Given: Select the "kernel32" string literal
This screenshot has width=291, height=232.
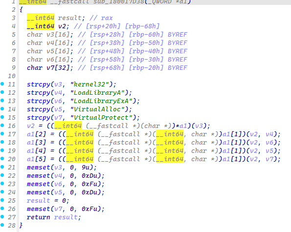Looking at the screenshot, I should (x=90, y=84).
